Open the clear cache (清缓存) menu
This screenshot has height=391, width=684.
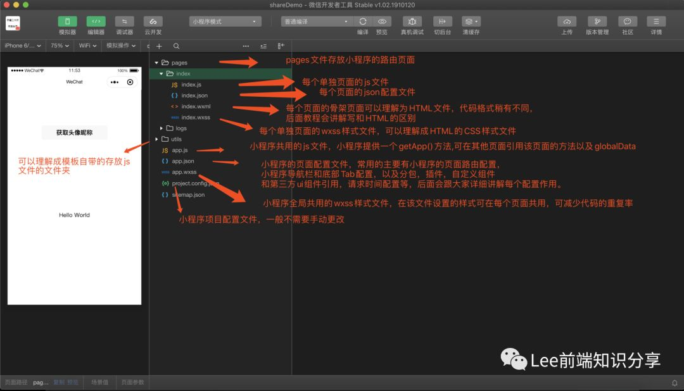(x=471, y=22)
